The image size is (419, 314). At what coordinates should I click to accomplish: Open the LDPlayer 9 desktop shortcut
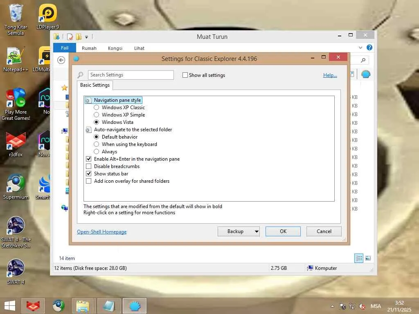pos(47,16)
